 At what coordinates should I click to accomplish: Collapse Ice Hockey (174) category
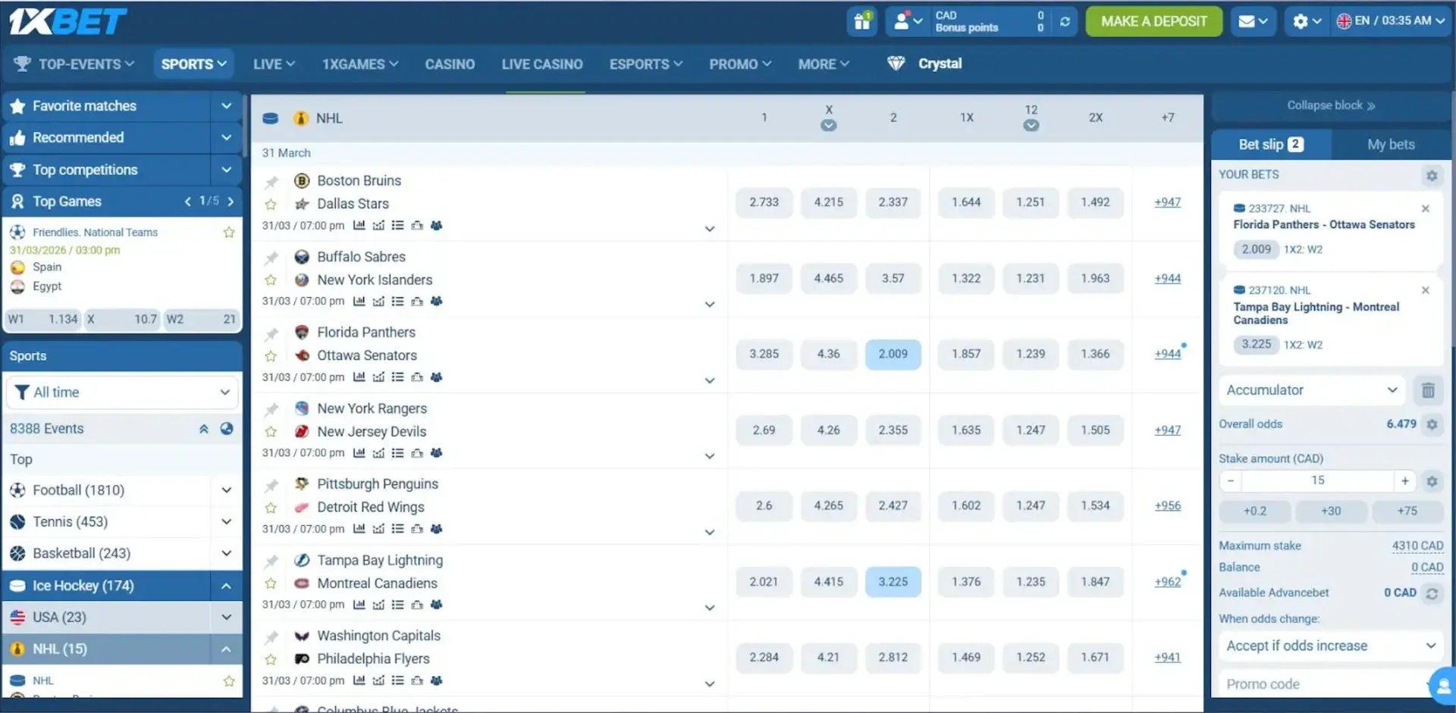(x=226, y=586)
